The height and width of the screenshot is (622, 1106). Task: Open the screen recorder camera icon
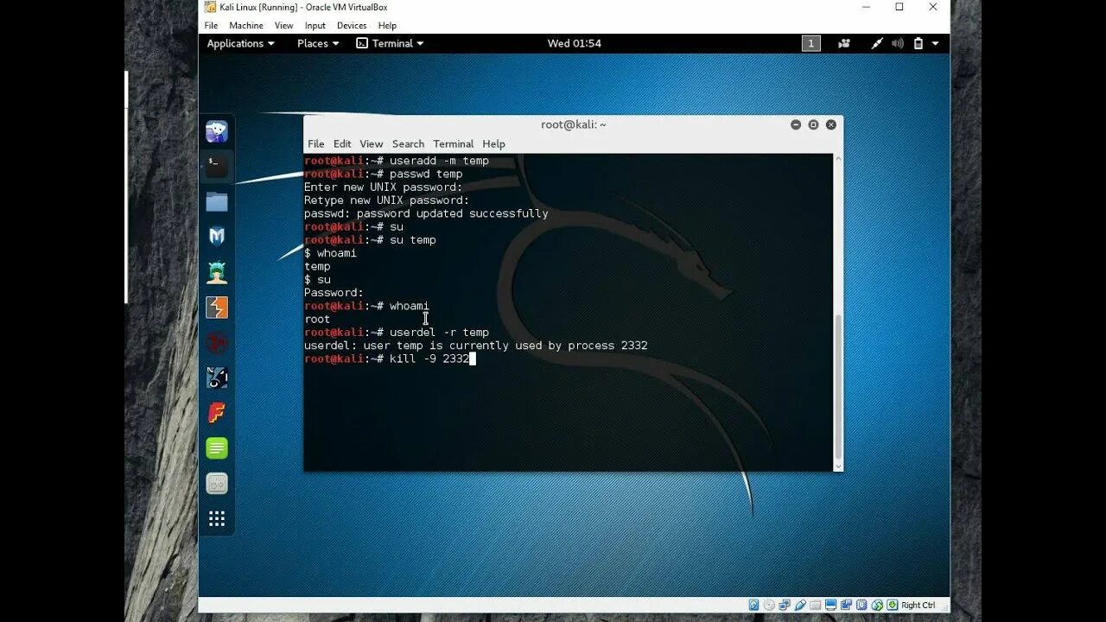tap(844, 43)
